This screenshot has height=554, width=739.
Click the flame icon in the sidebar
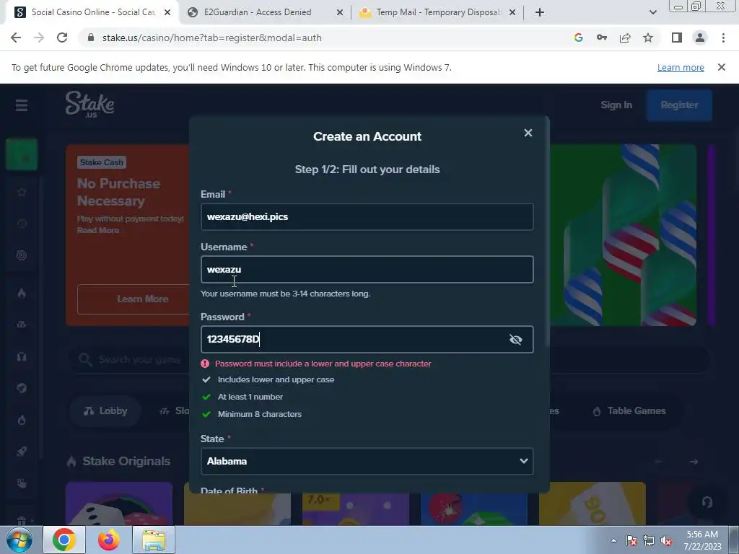point(21,293)
